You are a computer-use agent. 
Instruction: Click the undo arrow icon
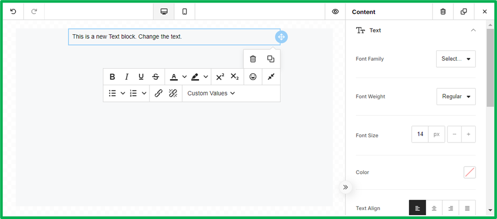tap(13, 12)
